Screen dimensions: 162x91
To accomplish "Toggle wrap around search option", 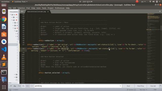I will (23, 86).
